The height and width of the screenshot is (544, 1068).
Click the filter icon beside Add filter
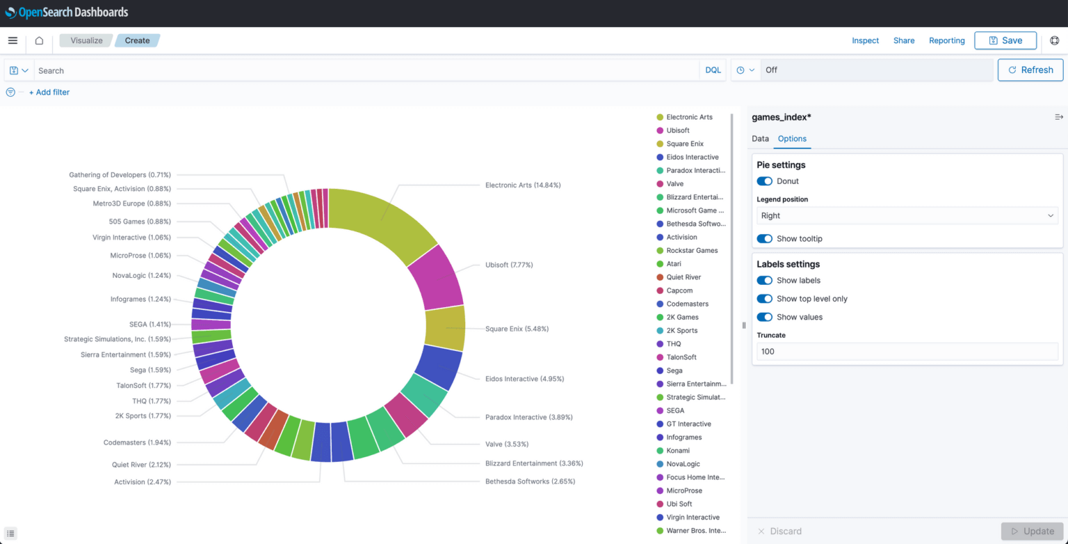(10, 92)
